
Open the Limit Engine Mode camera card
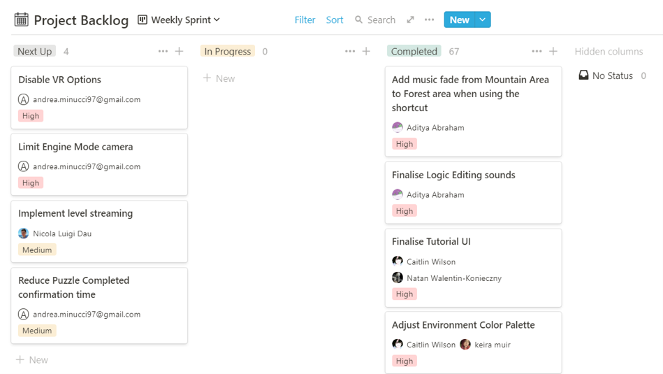click(75, 147)
